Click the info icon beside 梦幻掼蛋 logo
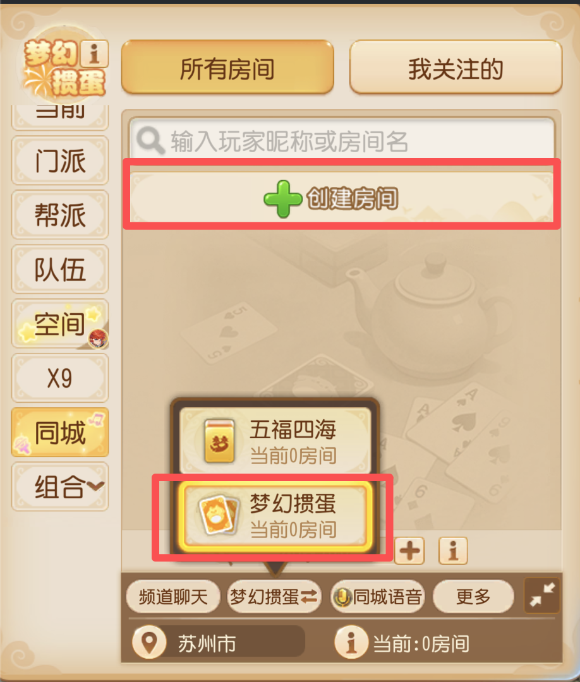 click(94, 54)
